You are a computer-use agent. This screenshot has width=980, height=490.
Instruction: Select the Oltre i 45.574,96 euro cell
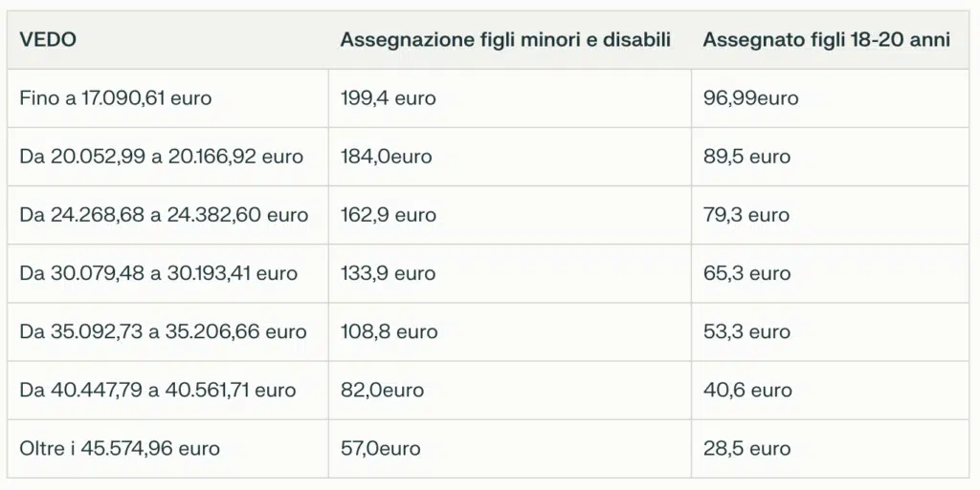[120, 448]
